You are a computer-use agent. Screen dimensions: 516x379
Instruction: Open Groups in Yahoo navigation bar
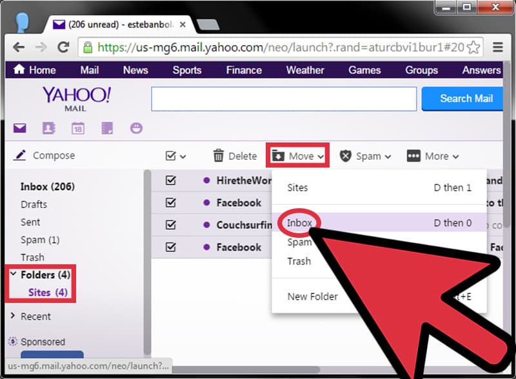click(422, 70)
